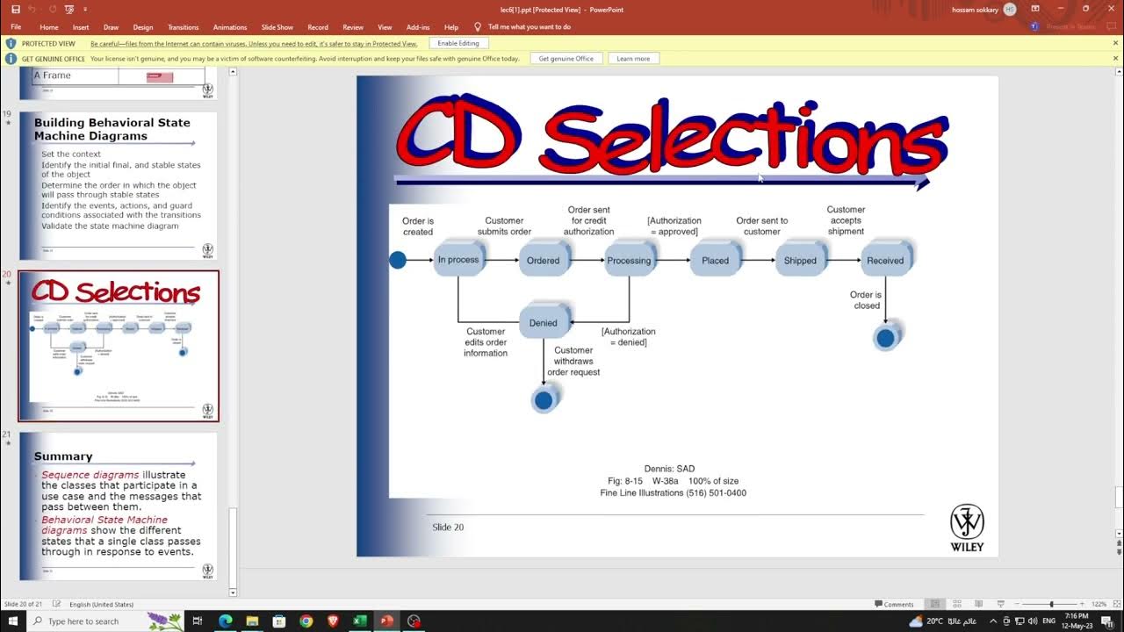
Task: Click the Get genuine Office button
Action: (566, 59)
